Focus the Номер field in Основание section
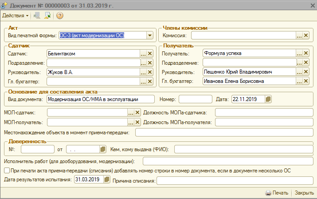 [195, 99]
